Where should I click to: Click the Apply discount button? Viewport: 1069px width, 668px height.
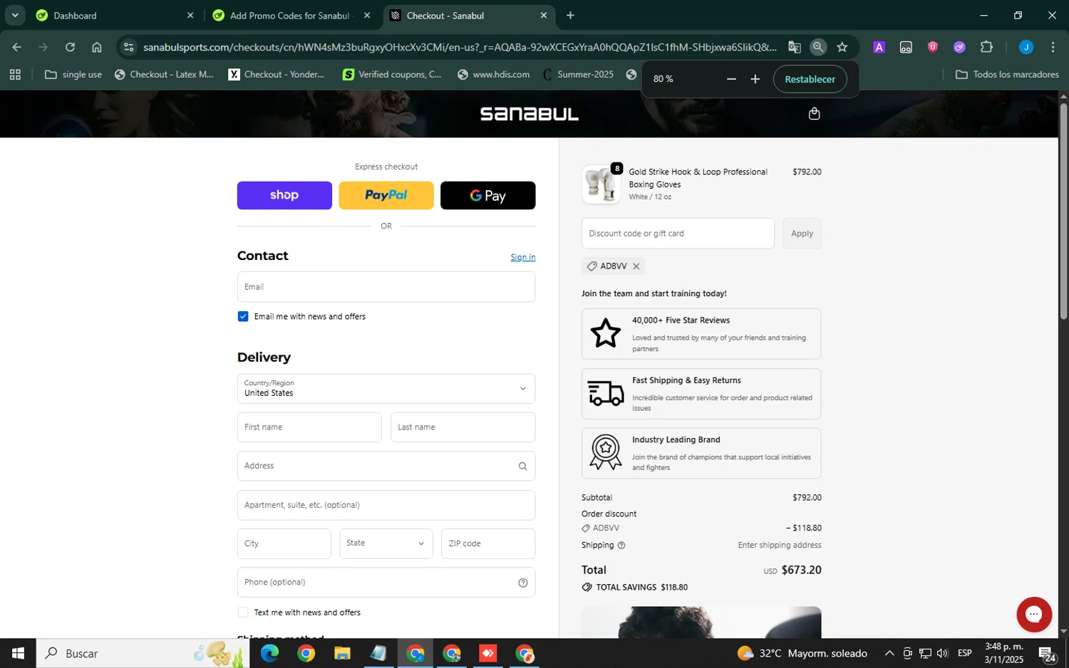tap(802, 234)
